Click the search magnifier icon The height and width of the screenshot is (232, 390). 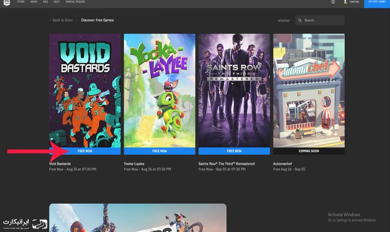[x=300, y=20]
